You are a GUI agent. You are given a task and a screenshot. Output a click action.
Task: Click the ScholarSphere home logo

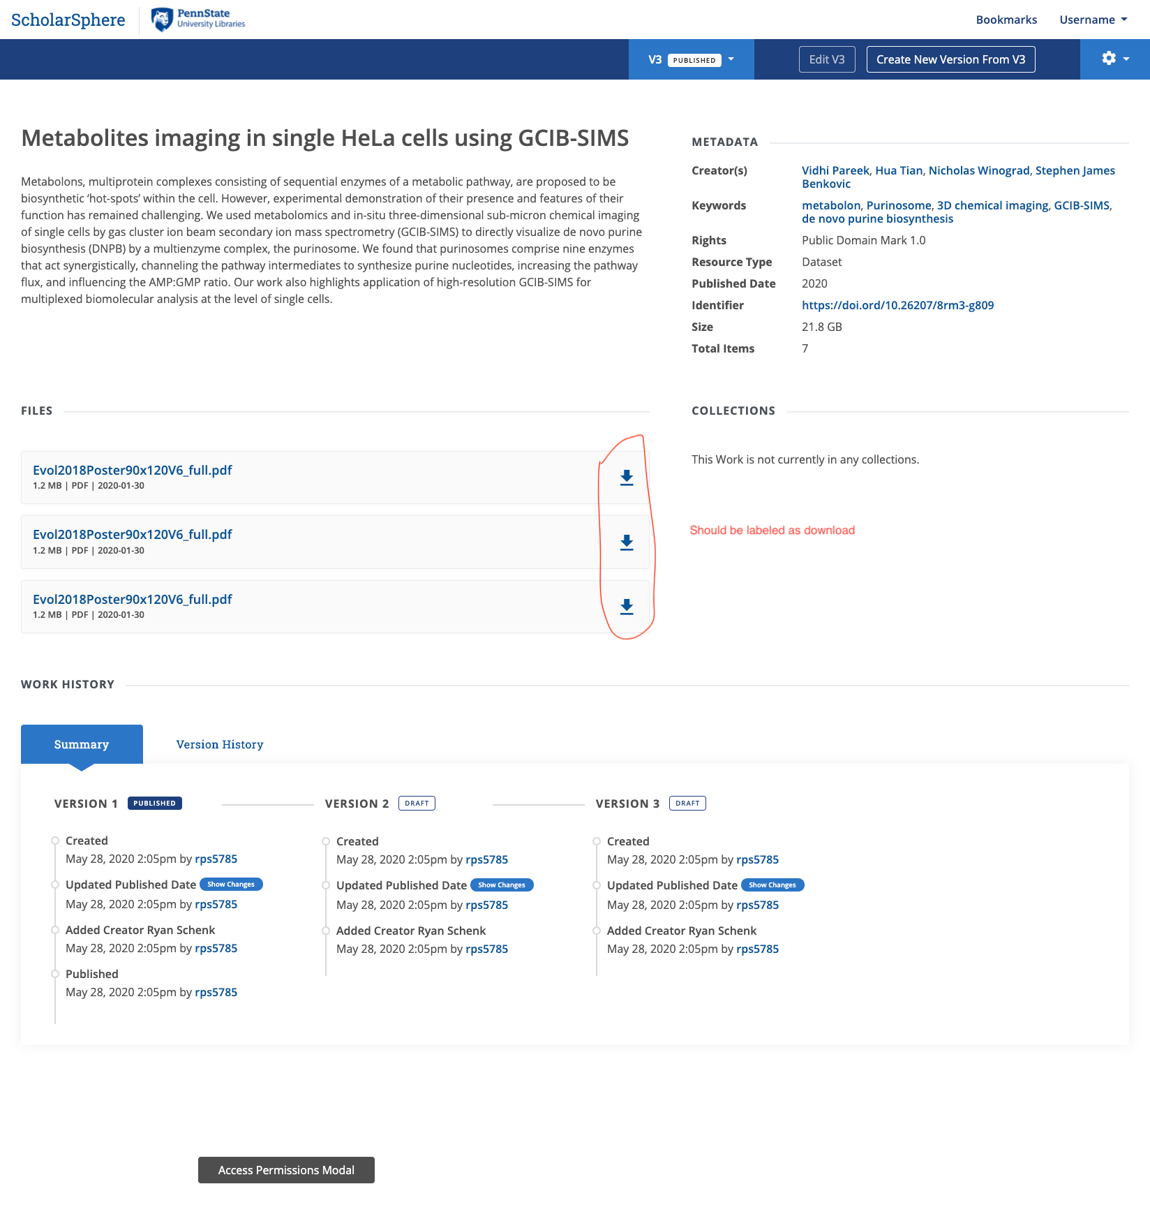pyautogui.click(x=67, y=20)
